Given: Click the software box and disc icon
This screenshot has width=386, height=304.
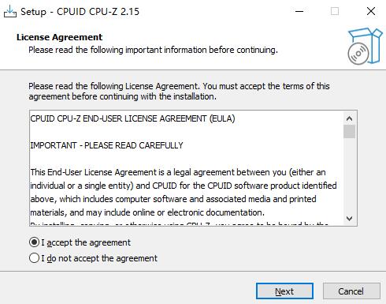Looking at the screenshot, I should tap(365, 46).
